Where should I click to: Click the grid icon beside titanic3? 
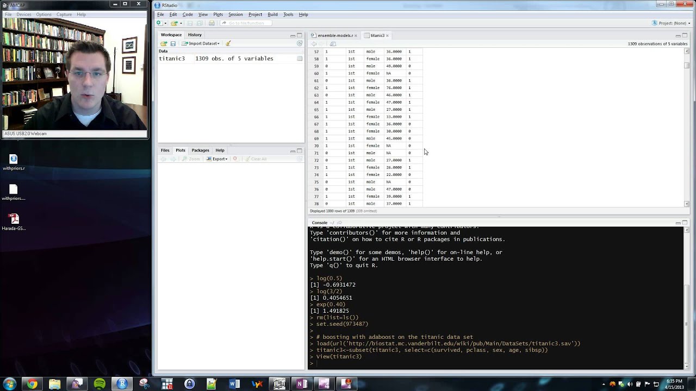(300, 59)
